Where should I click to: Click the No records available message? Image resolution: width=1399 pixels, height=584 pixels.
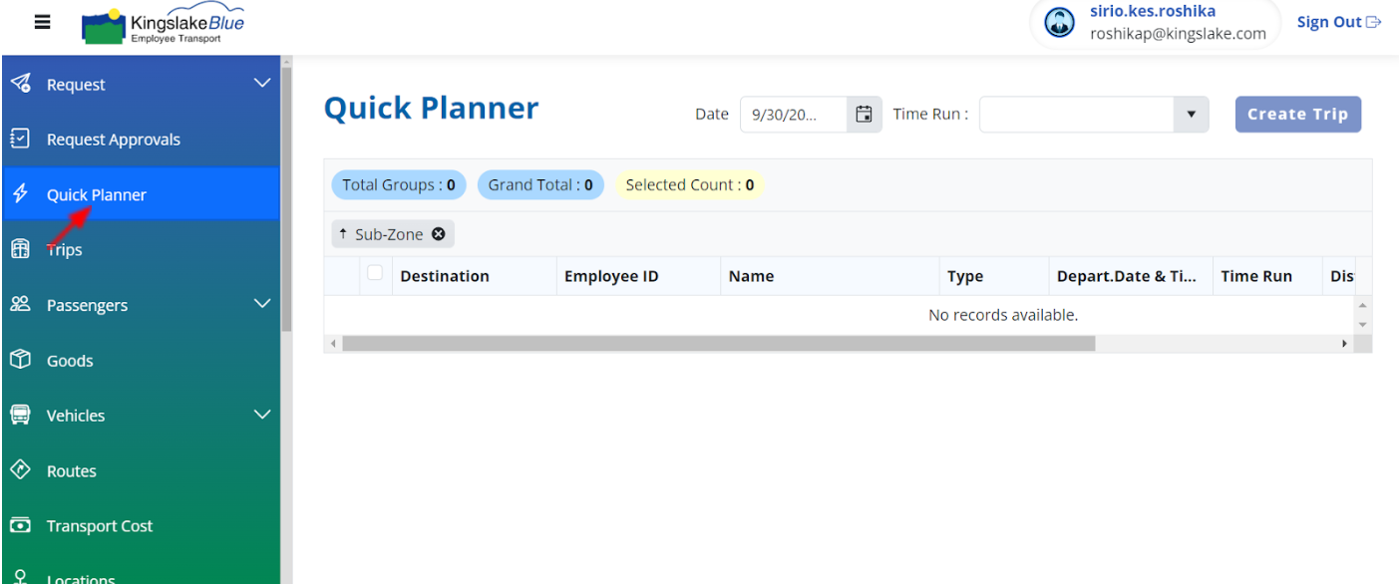click(1003, 315)
